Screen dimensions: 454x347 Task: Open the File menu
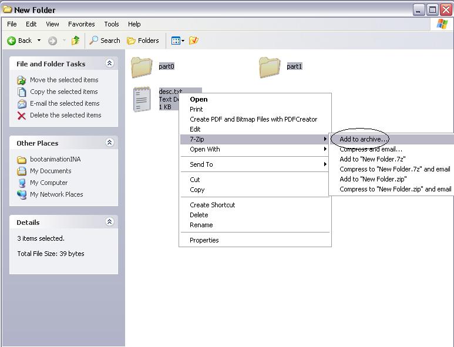pyautogui.click(x=12, y=24)
